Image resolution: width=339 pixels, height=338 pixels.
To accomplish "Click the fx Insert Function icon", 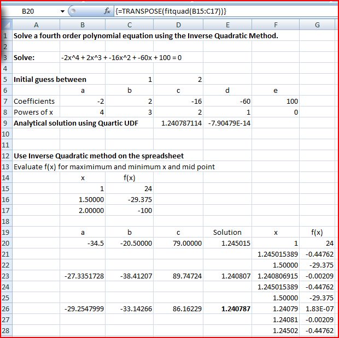I will coord(107,11).
